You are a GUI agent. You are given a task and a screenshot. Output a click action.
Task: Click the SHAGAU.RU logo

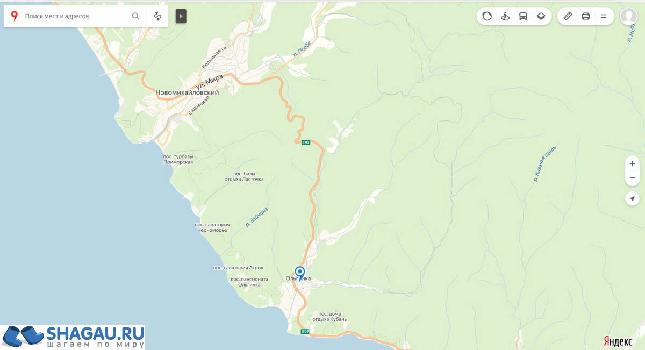[73, 337]
